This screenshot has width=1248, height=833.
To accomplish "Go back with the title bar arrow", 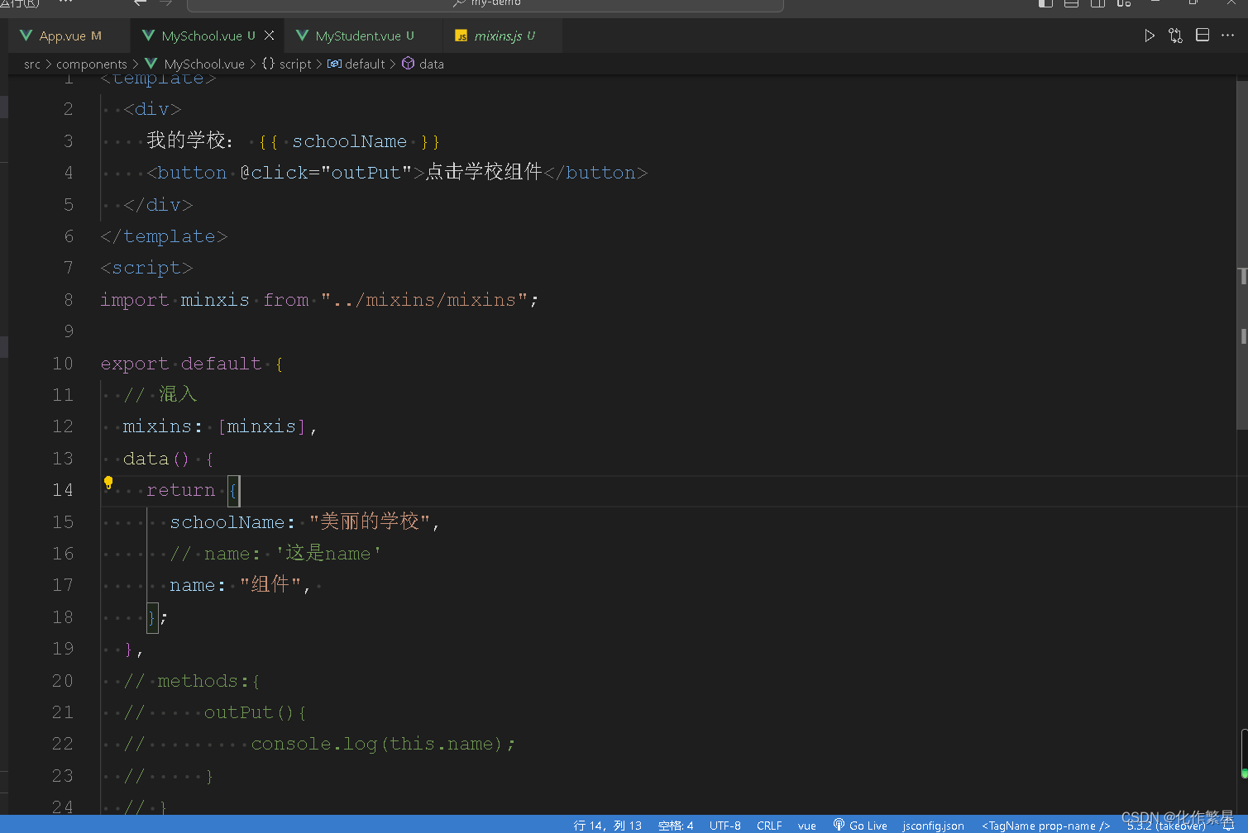I will tap(140, 3).
